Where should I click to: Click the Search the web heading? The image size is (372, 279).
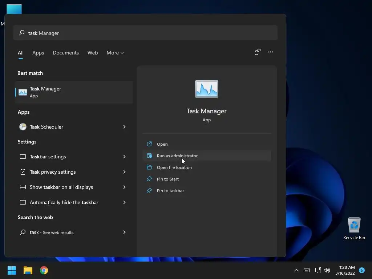point(35,217)
